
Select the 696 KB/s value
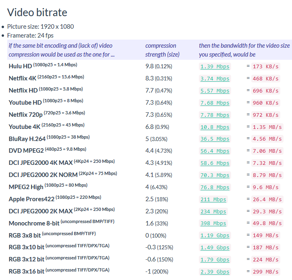[265, 91]
